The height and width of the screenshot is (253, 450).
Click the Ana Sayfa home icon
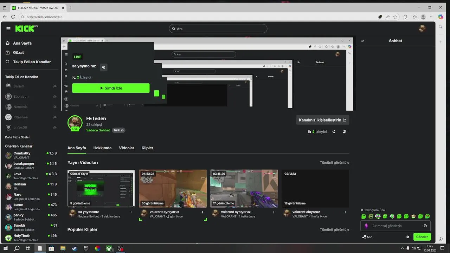(7, 43)
